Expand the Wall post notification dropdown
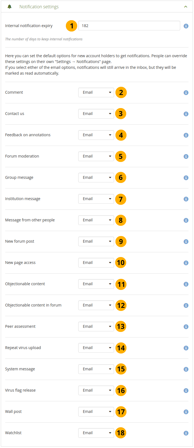 click(96, 412)
